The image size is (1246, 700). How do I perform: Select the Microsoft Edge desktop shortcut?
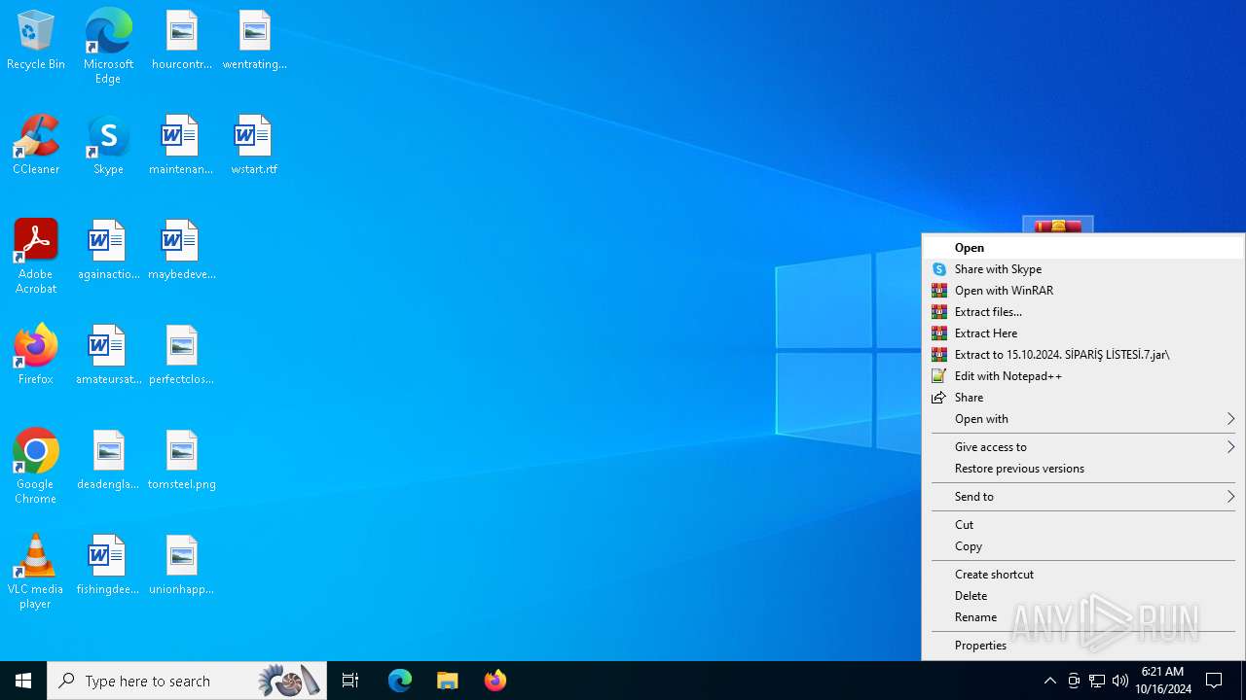pos(108,46)
